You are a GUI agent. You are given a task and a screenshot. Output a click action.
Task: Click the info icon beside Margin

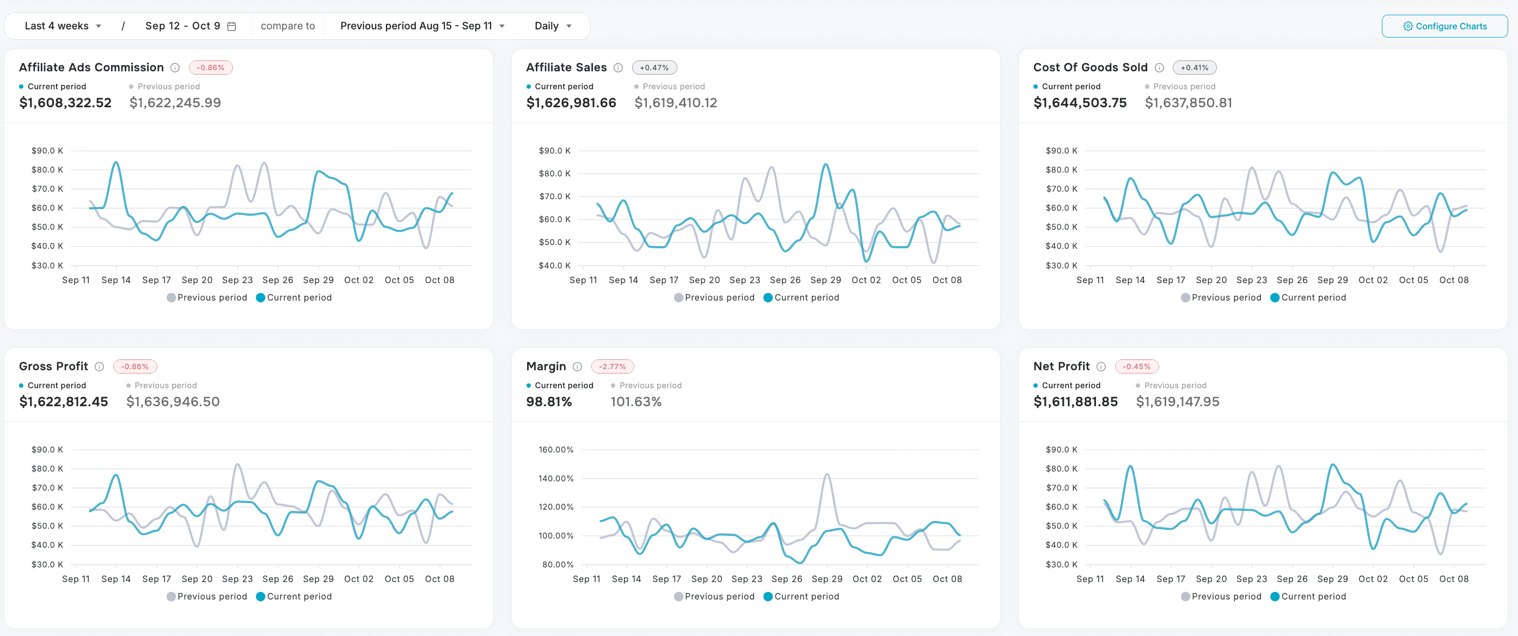point(577,366)
